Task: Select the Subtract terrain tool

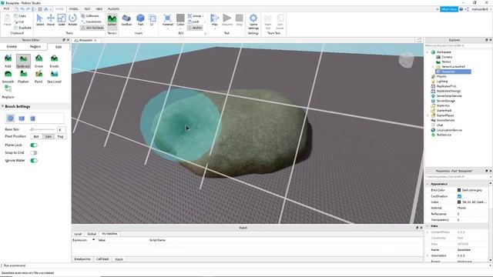Action: point(23,61)
